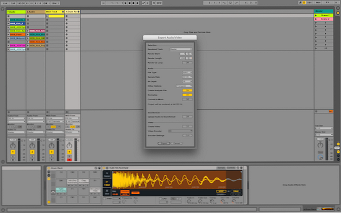Image resolution: width=341 pixels, height=213 pixels.
Task: Click the Export button
Action: coord(164,143)
